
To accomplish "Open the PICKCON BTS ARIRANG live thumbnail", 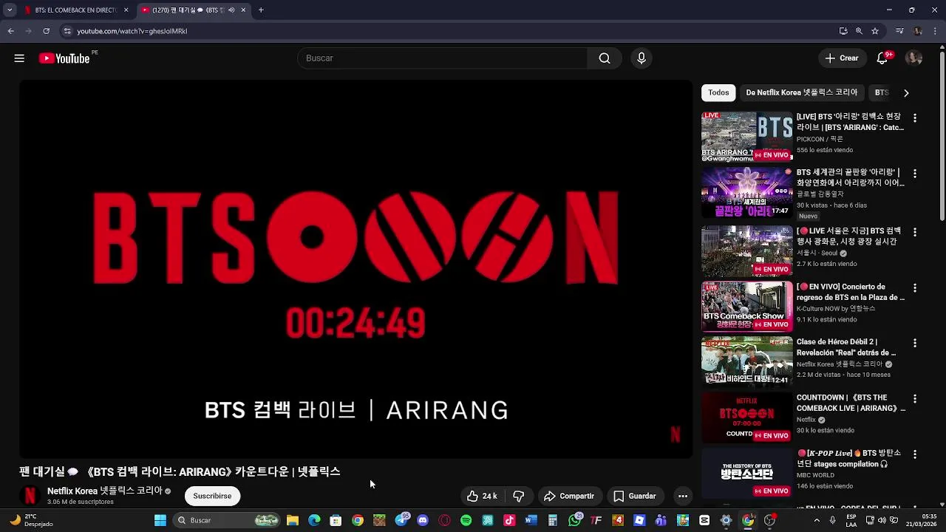I will click(x=747, y=137).
